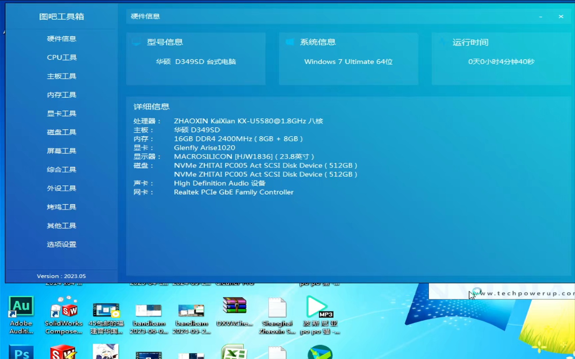Click the 系统信息 Windows icon
Screen dimensions: 575x359
(289, 42)
